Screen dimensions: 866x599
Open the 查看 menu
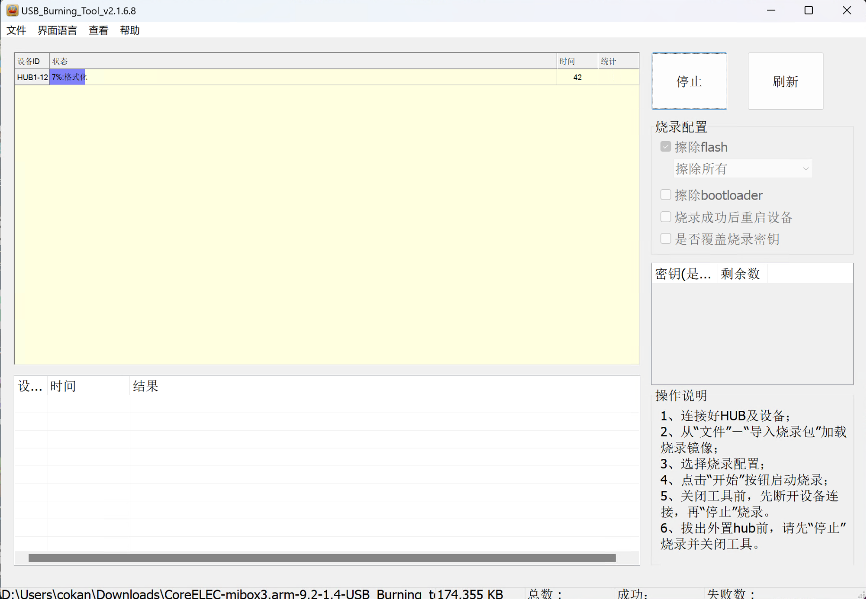[x=98, y=30]
